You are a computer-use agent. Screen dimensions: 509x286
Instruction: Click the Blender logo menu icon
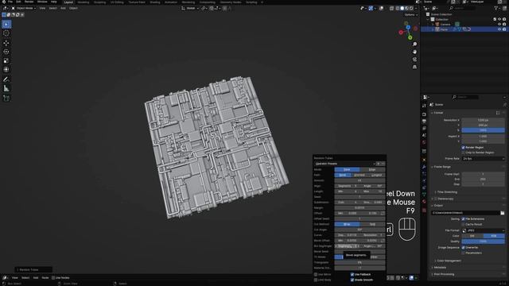[x=3, y=2]
